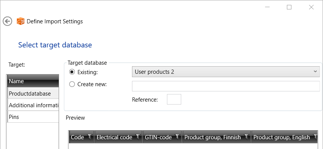Select the Existing radio button

click(x=72, y=72)
